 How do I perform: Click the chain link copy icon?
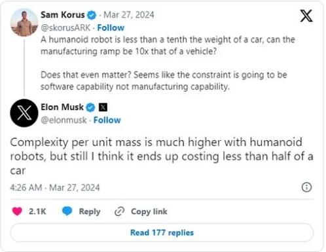pyautogui.click(x=120, y=211)
